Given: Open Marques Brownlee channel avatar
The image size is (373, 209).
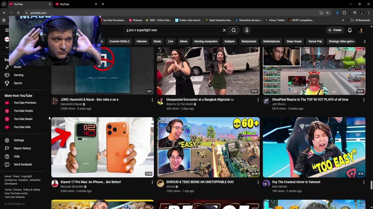Looking at the screenshot, I should pos(55,183).
